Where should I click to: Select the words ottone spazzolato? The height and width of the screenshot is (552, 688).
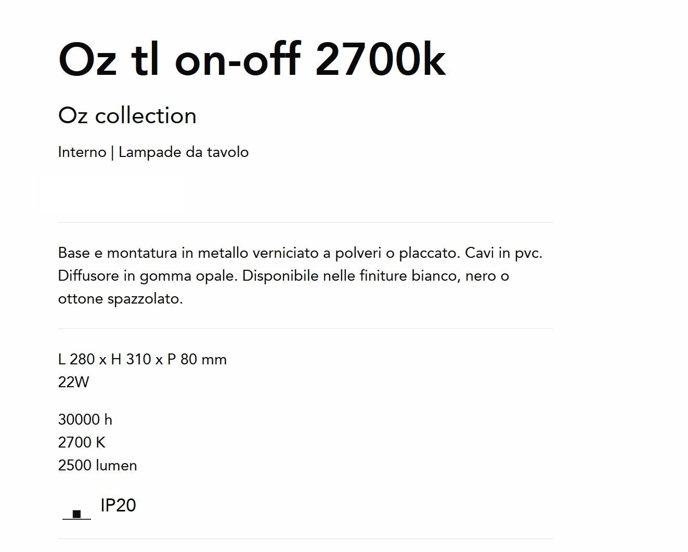point(121,299)
